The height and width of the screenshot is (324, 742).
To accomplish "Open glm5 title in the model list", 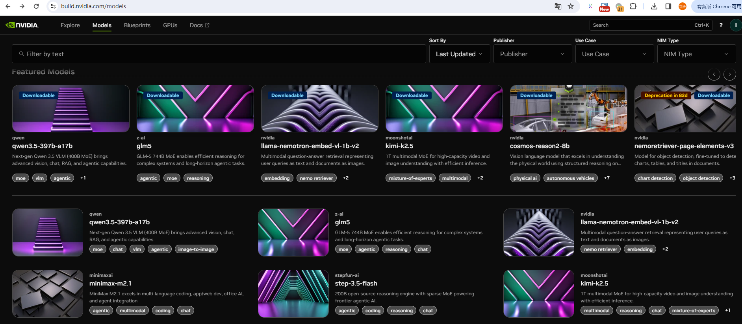I will (343, 222).
